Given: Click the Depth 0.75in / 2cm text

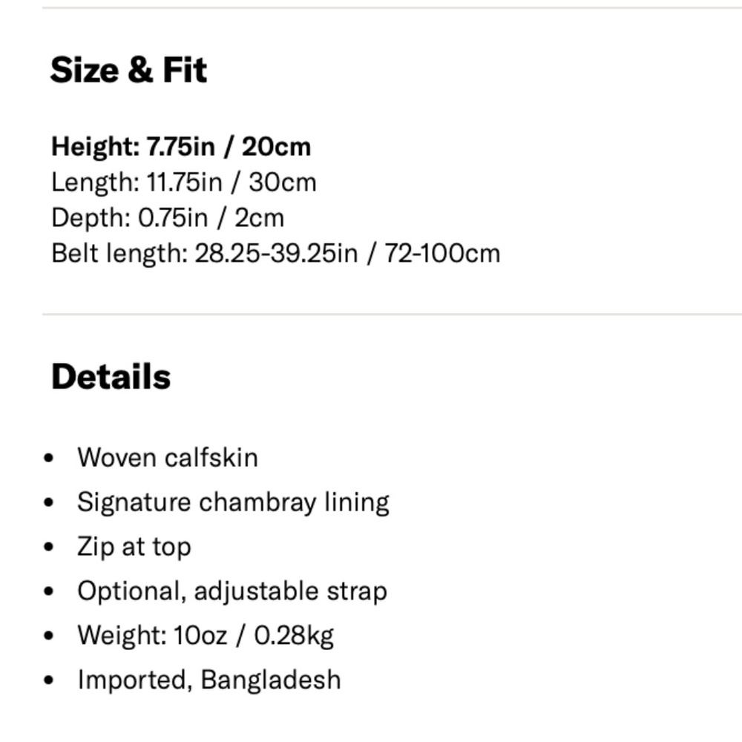Looking at the screenshot, I should pyautogui.click(x=168, y=217).
